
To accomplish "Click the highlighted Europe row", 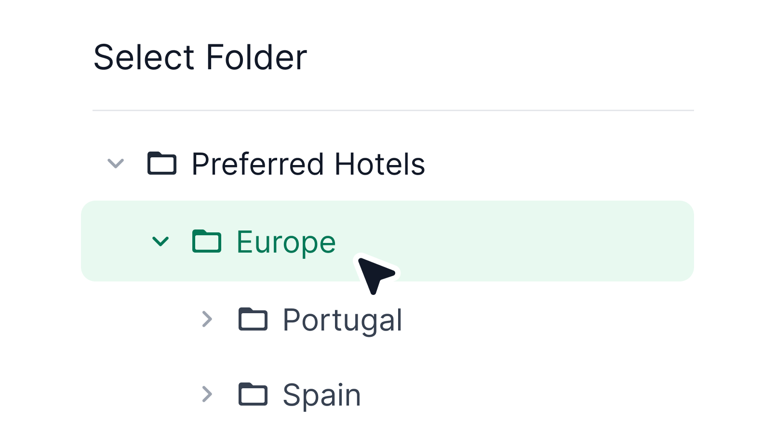I will tap(482, 241).
